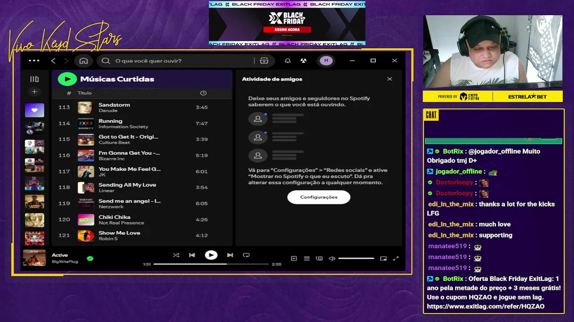574x322 pixels.
Task: Toggle the green saved checkmark for Active
Action: pos(90,258)
